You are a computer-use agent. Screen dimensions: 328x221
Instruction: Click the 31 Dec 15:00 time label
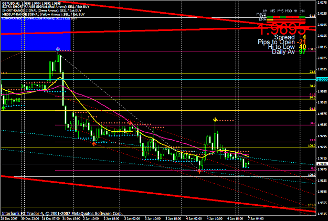point(72,219)
